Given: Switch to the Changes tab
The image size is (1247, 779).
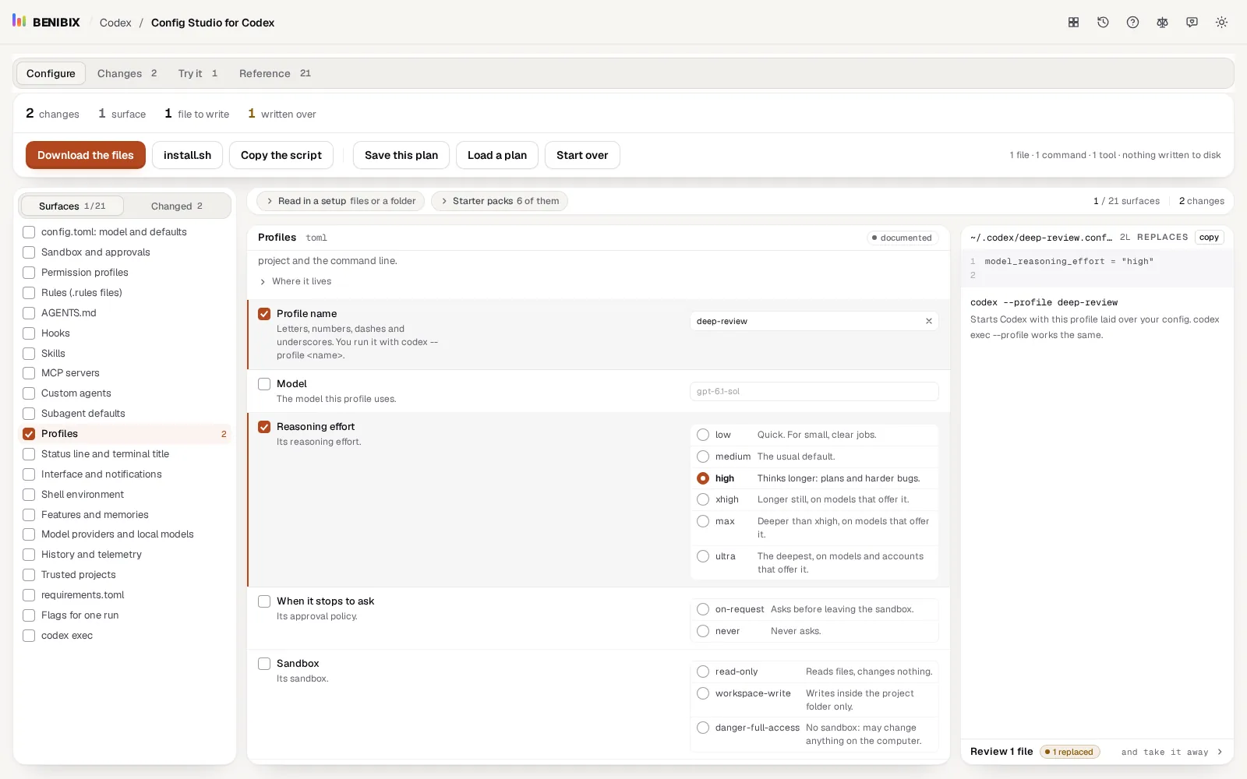Looking at the screenshot, I should pos(127,73).
